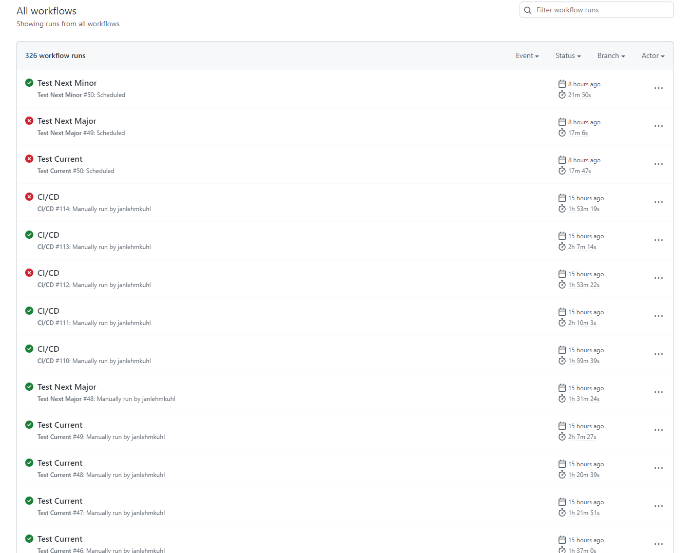Click the green check beside Test Current #48
Screen dimensions: 691x553
pos(29,463)
